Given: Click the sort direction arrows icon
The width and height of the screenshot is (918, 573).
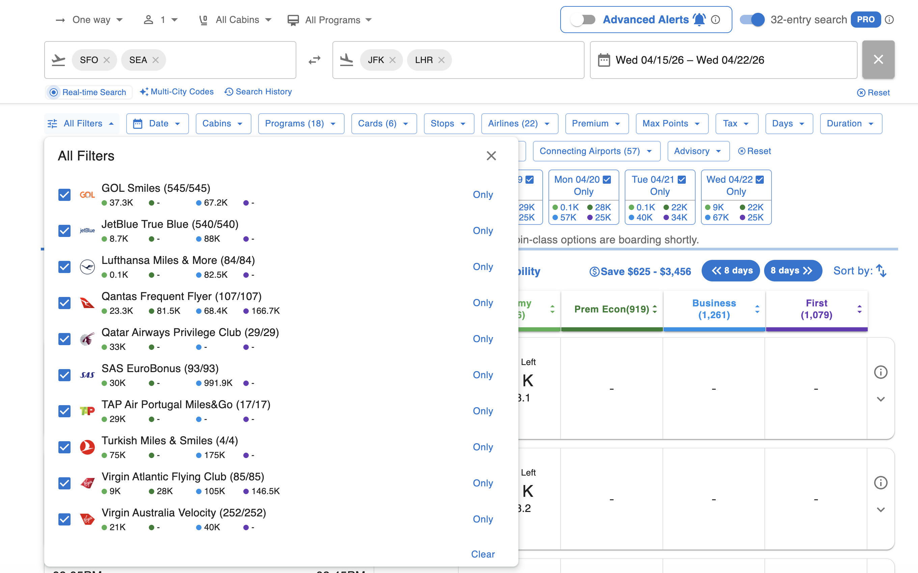Looking at the screenshot, I should (x=881, y=271).
